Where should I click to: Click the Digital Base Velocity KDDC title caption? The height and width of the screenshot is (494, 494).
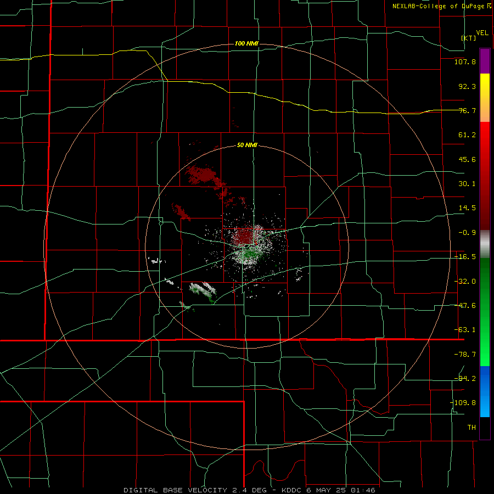click(x=249, y=490)
